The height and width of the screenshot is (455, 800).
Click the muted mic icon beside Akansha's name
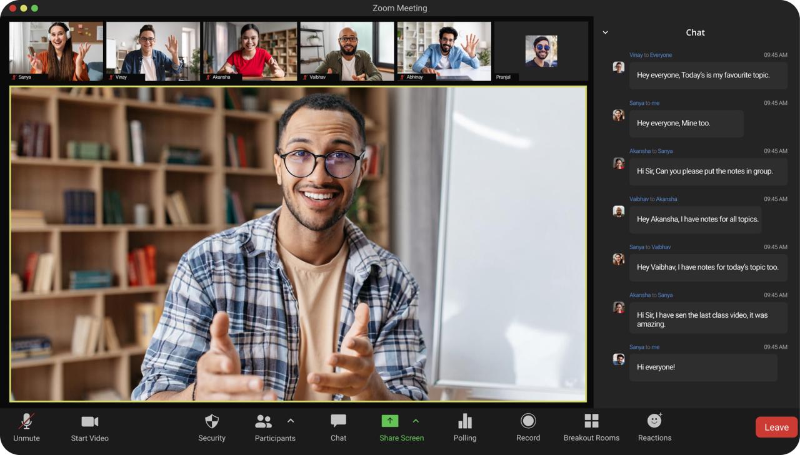208,77
